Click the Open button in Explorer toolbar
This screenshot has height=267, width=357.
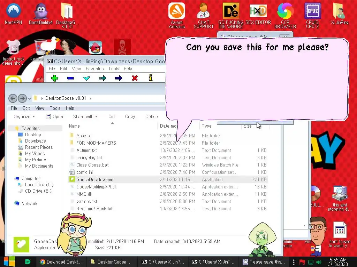55,116
